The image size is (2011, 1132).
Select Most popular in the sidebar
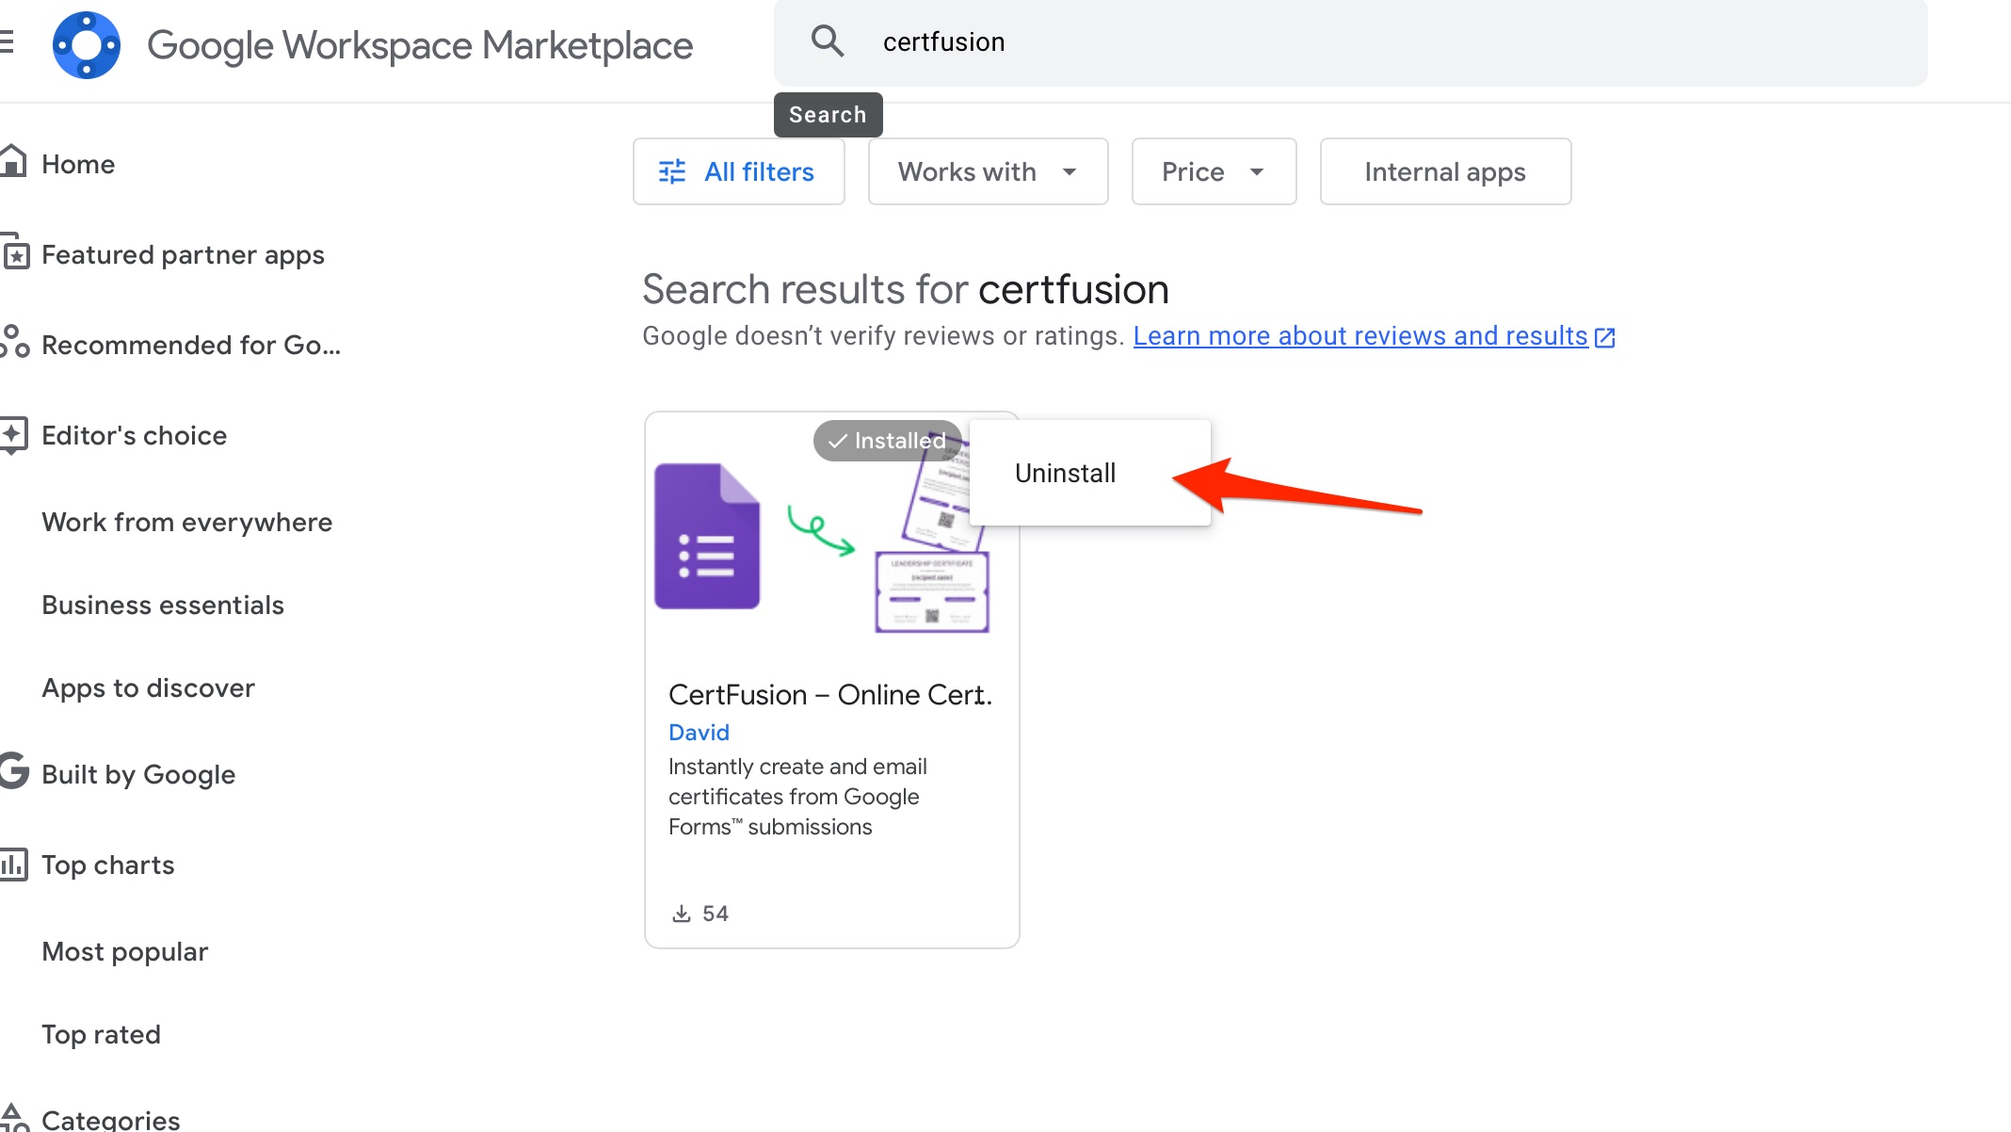click(x=124, y=950)
